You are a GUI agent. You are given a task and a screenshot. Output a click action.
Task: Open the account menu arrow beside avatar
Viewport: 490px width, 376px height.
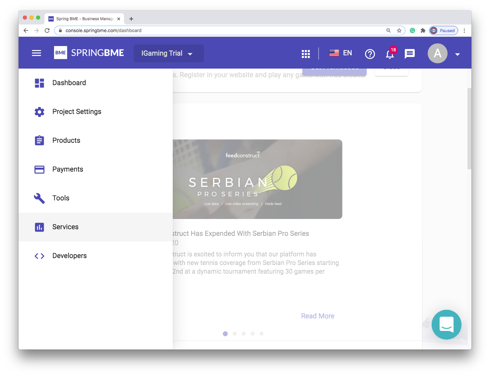pos(458,54)
